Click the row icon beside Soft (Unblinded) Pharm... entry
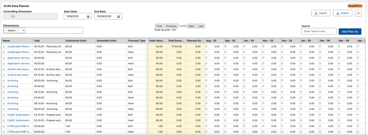368x135 pixels. click(4, 46)
